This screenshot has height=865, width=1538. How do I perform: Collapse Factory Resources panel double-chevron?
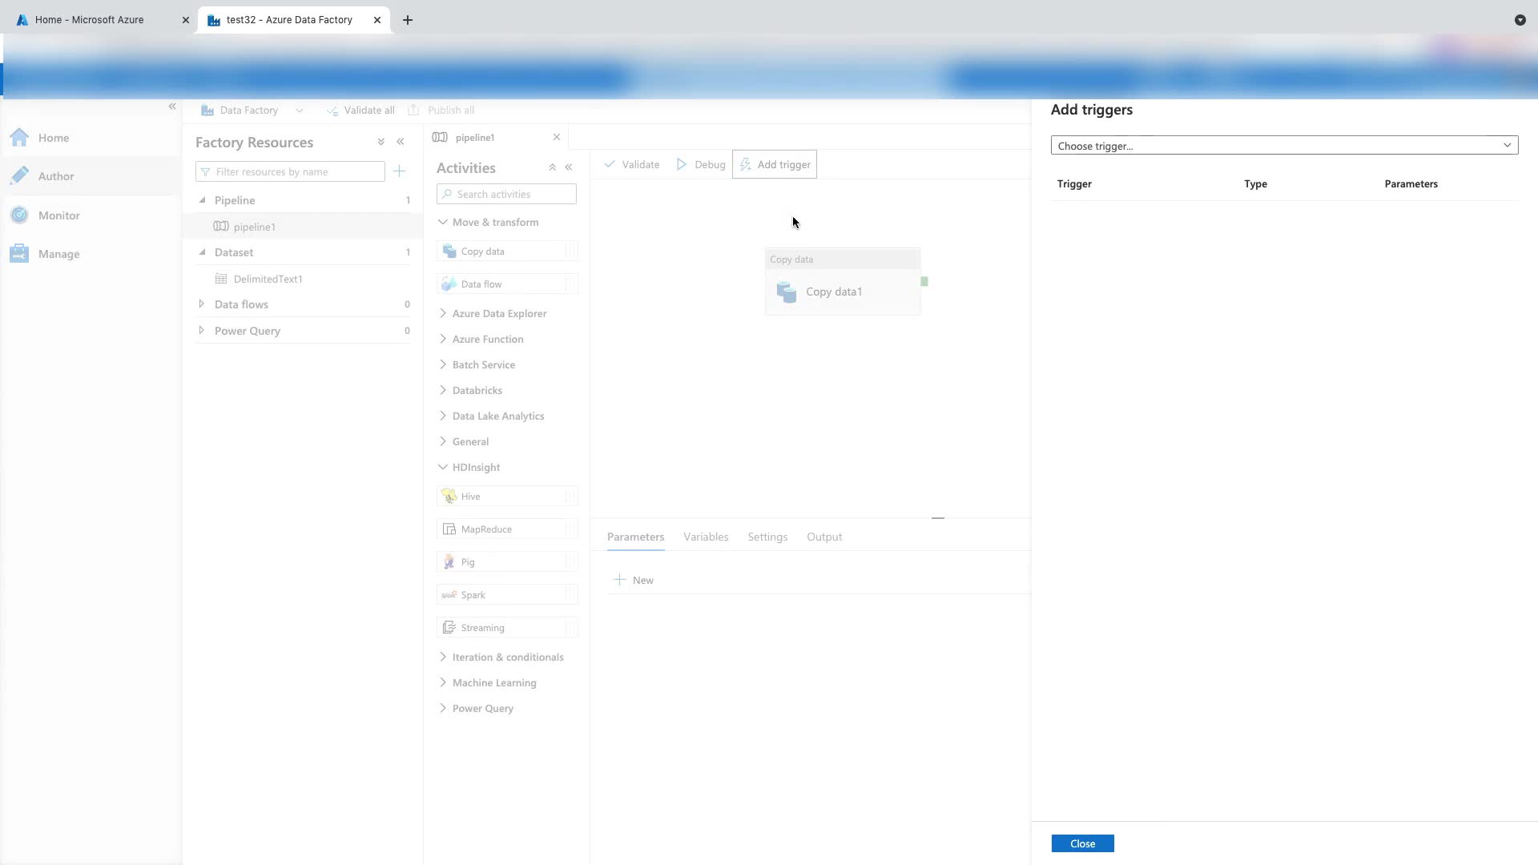[x=401, y=142]
